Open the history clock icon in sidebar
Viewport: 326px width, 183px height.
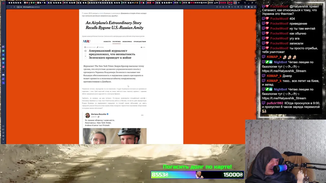[3, 133]
